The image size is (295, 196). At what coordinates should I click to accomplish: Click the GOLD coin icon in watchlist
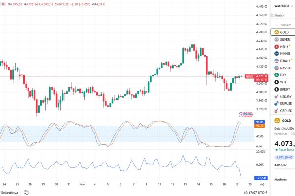coord(276,32)
